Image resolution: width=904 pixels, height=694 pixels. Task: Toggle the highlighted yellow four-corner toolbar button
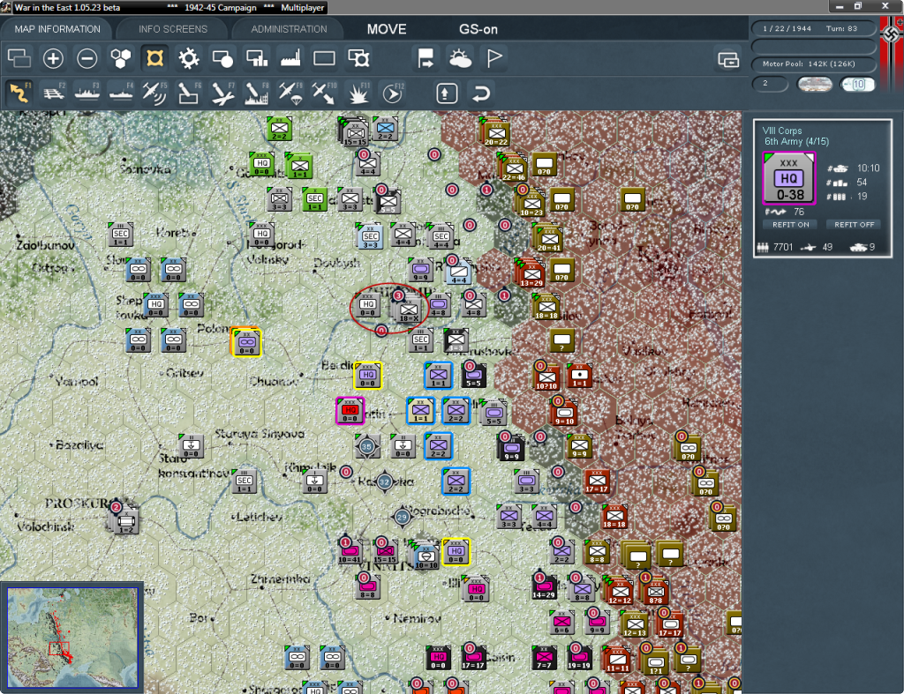point(154,58)
